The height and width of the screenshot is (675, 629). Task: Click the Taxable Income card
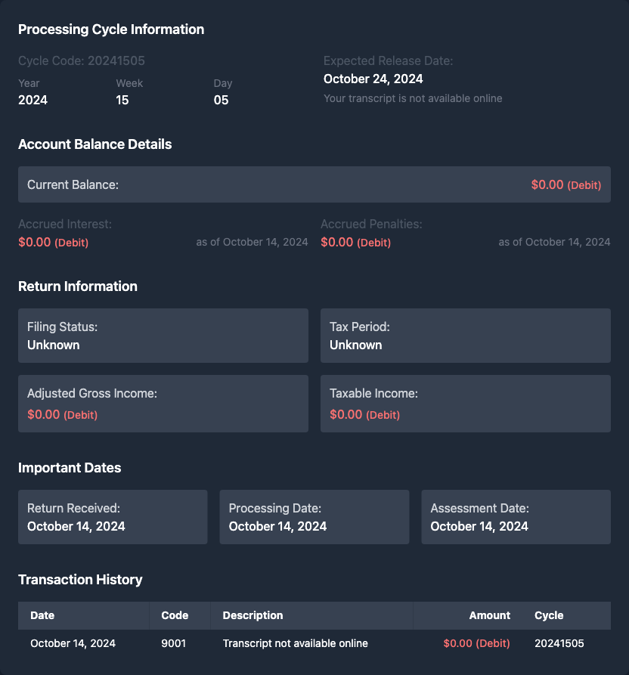(x=465, y=404)
